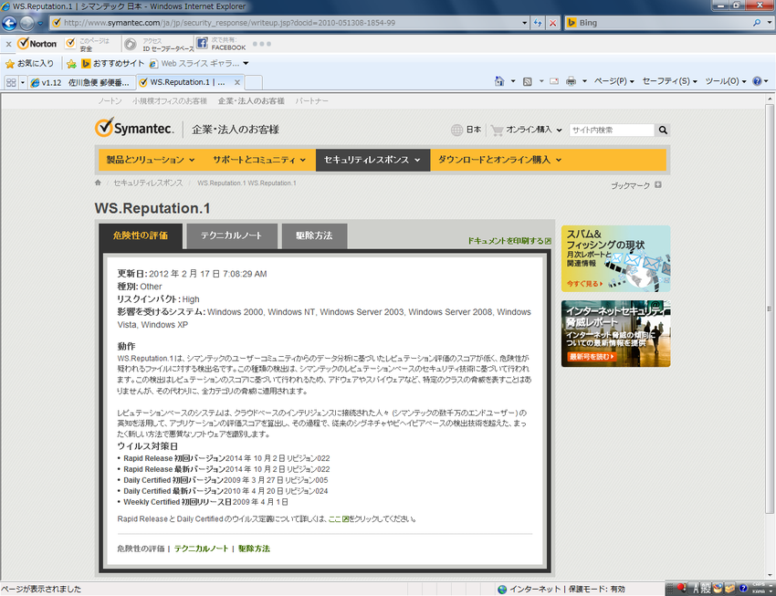Select the Removal tab
Viewport: 776px width, 596px height.
[x=314, y=235]
